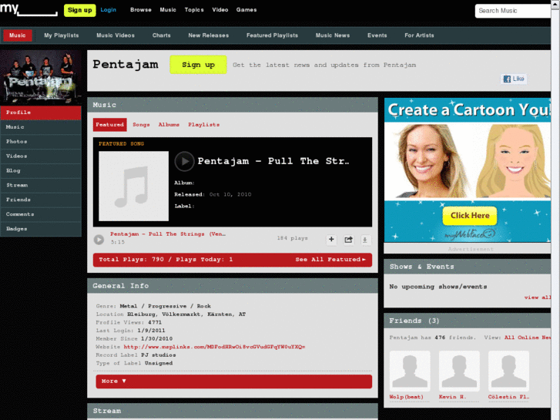Screen dimensions: 560x420
Task: Open the For Artists tab
Action: click(x=419, y=35)
